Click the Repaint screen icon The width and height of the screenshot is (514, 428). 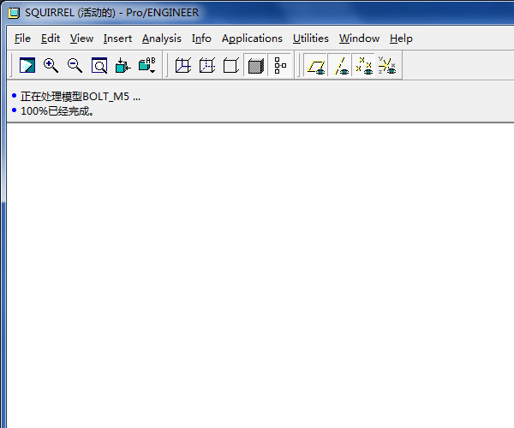click(27, 65)
